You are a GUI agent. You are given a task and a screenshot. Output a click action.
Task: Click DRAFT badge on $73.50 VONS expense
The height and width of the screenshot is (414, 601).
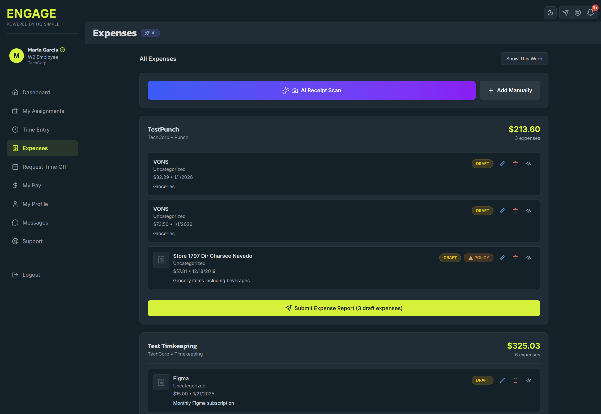pos(482,211)
